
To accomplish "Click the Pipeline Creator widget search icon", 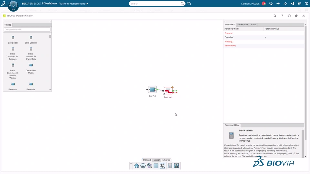I will point(275,16).
